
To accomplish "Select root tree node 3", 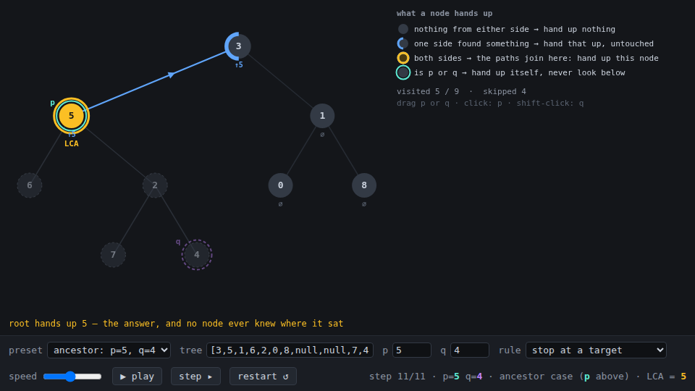I will point(238,46).
